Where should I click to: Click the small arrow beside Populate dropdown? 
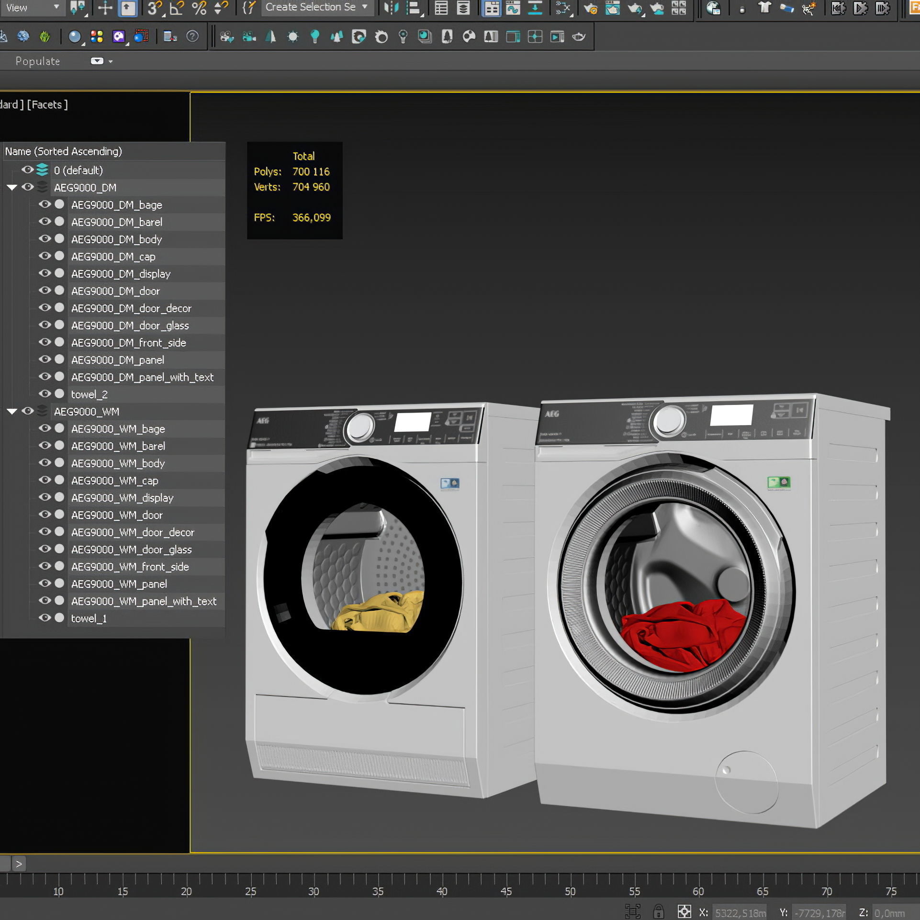[x=111, y=61]
